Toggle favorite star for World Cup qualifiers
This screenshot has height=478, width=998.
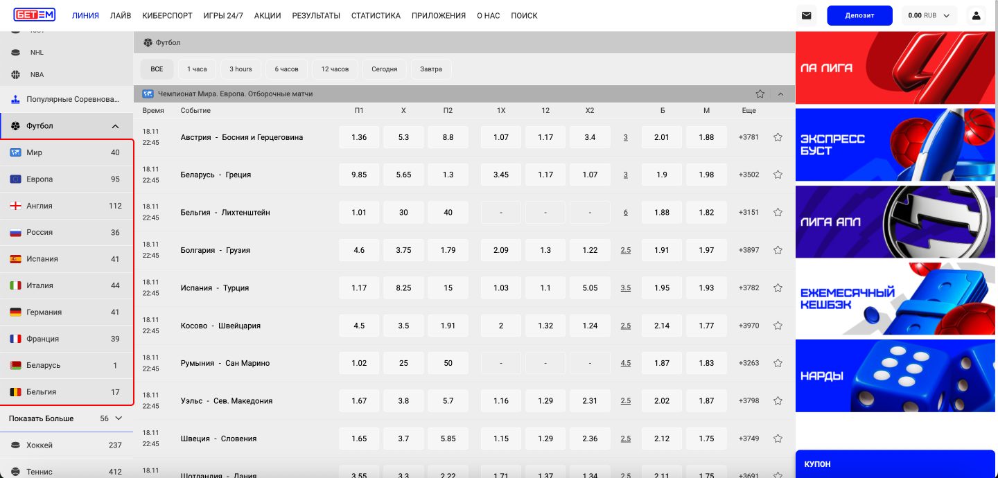pyautogui.click(x=760, y=94)
